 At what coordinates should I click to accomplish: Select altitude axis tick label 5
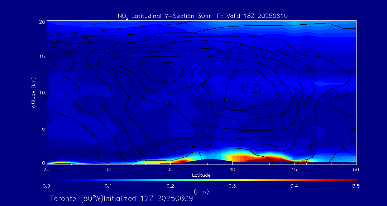(43, 128)
